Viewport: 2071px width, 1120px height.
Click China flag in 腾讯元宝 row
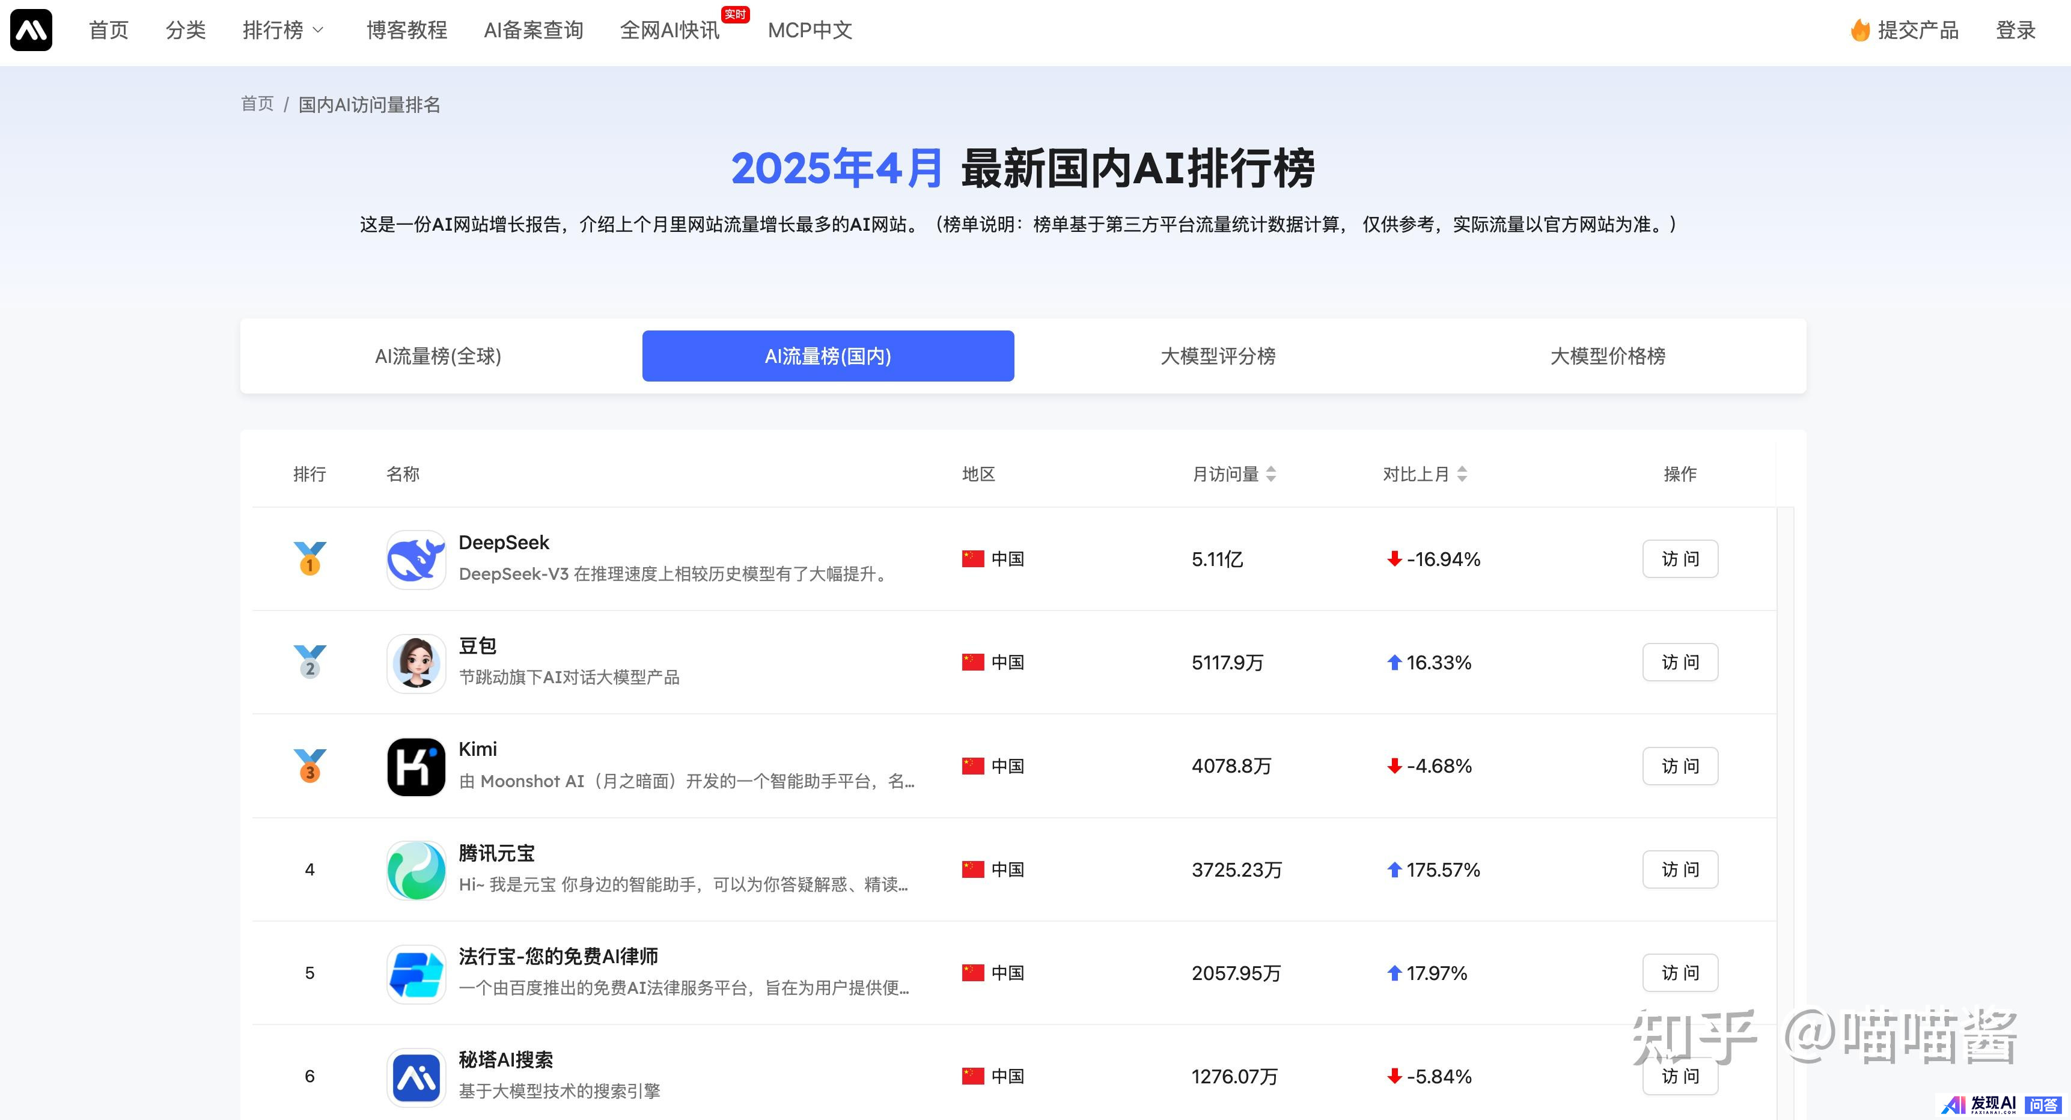click(x=973, y=869)
